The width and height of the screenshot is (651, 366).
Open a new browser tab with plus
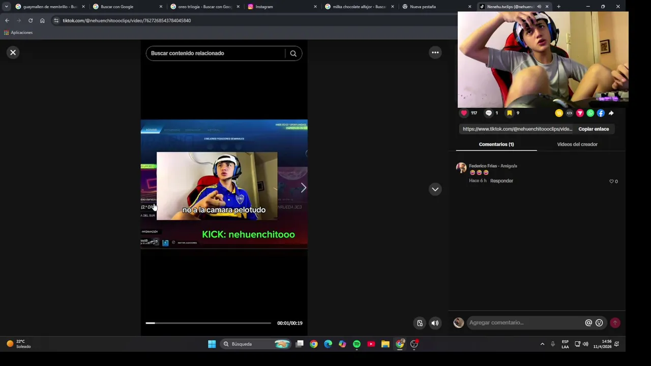click(x=558, y=7)
